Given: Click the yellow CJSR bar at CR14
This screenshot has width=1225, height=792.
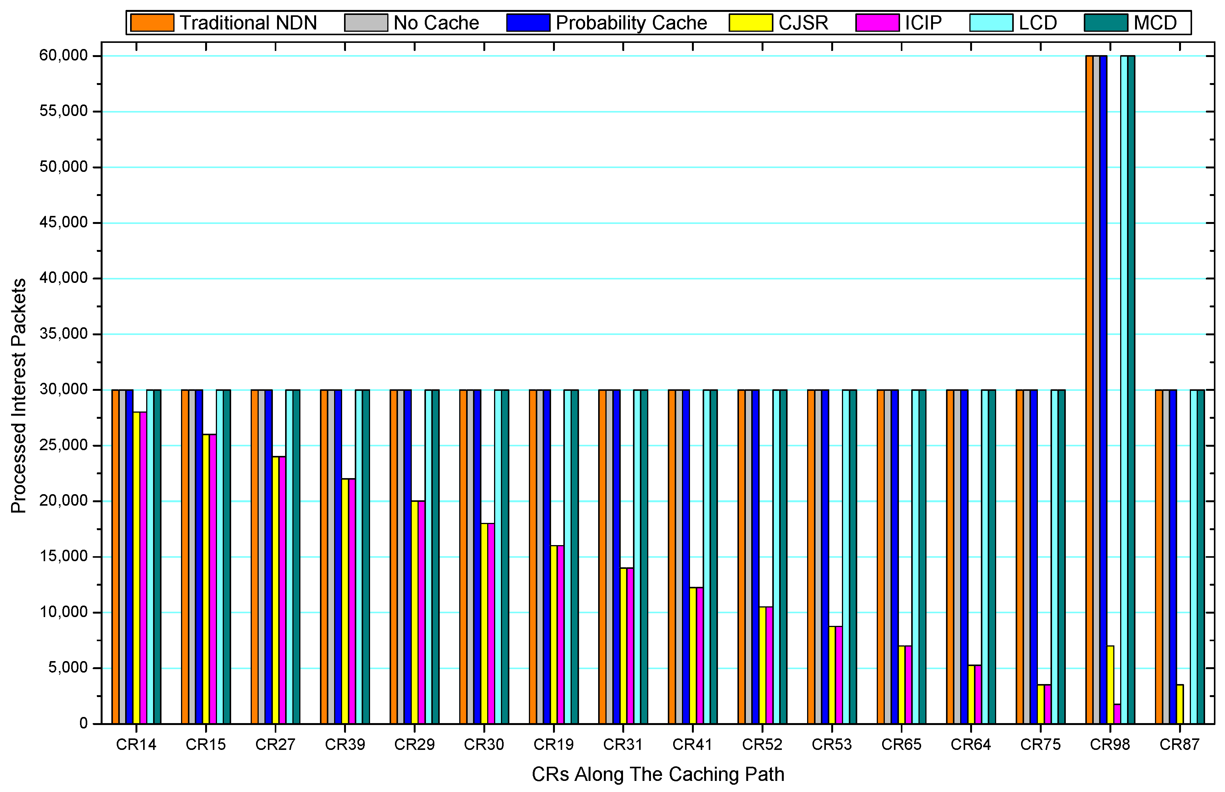Looking at the screenshot, I should [136, 566].
